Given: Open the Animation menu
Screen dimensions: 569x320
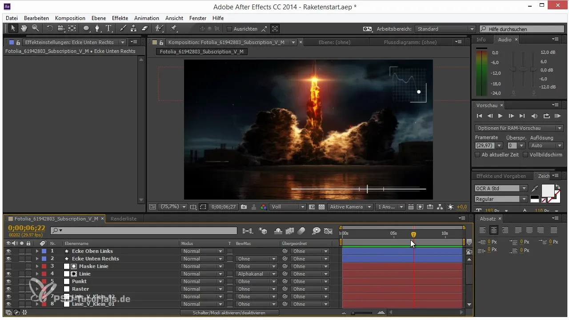Looking at the screenshot, I should point(147,18).
